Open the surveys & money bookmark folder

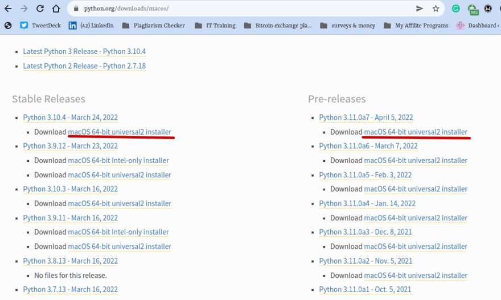tap(348, 26)
